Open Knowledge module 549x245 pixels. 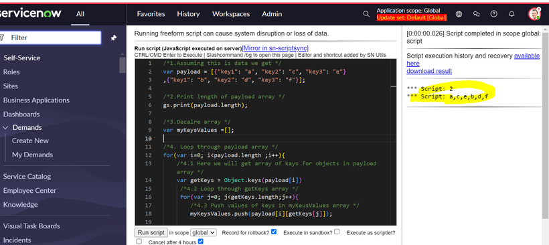click(20, 204)
